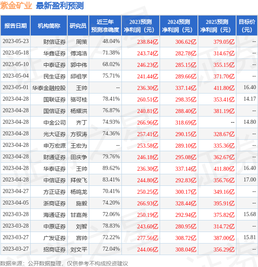
Task: Click profit value 238.84亿
Action: coord(148,42)
